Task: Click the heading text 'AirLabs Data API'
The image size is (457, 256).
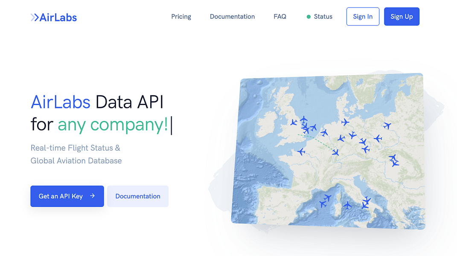Action: tap(97, 102)
